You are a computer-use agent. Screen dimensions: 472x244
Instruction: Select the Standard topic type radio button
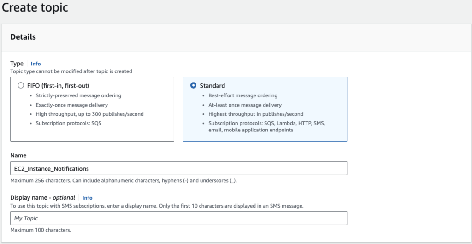coord(193,85)
